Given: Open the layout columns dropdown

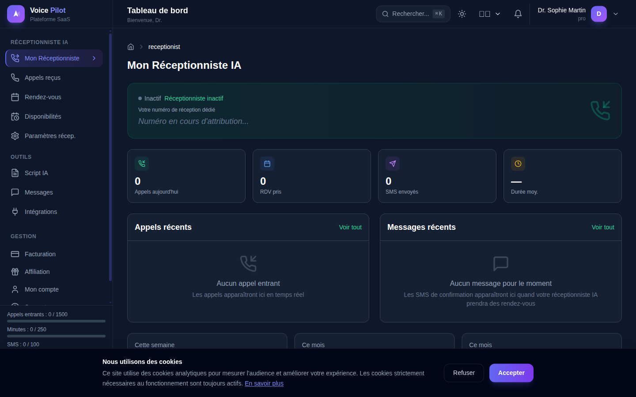Looking at the screenshot, I should click(x=490, y=14).
